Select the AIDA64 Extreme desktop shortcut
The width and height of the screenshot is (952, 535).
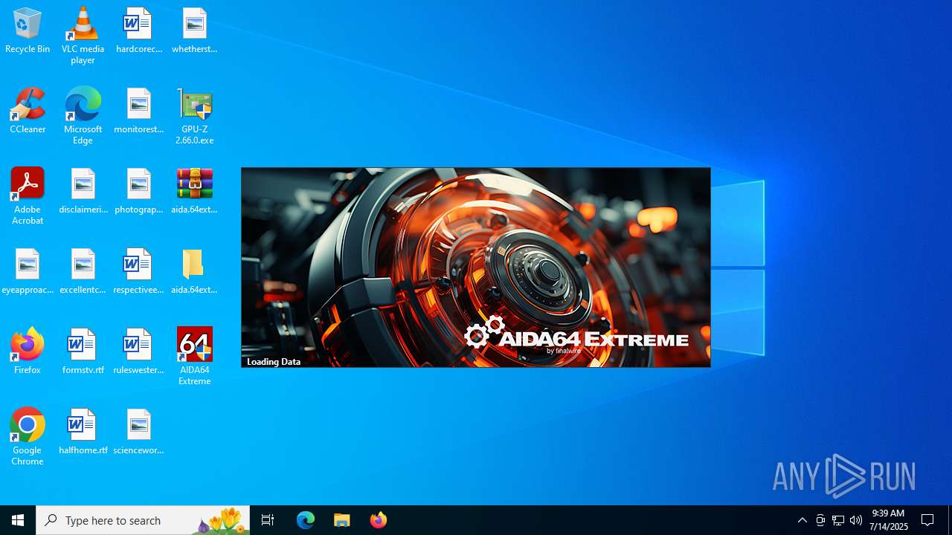[194, 357]
